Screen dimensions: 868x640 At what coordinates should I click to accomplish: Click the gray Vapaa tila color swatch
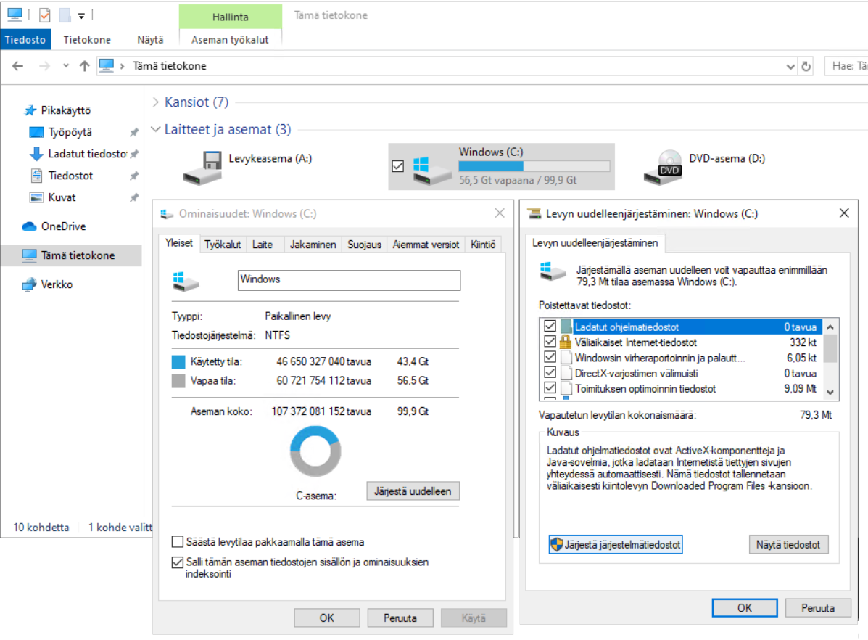(178, 381)
